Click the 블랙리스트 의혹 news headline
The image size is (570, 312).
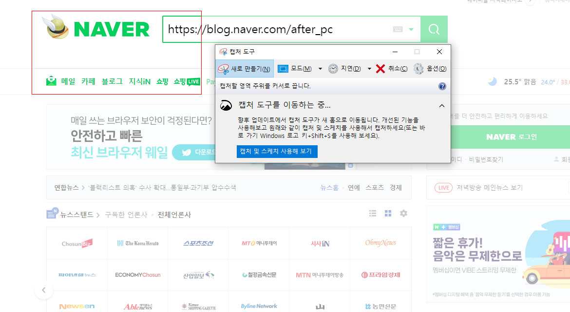click(x=162, y=188)
